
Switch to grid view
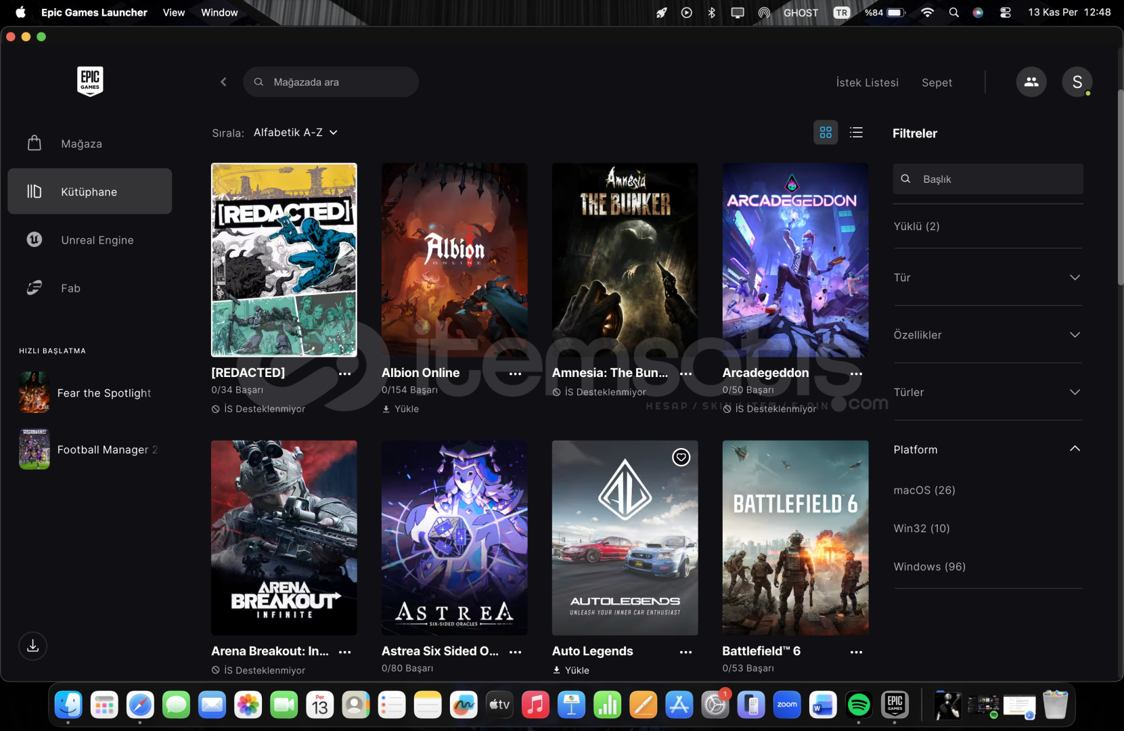click(x=825, y=133)
